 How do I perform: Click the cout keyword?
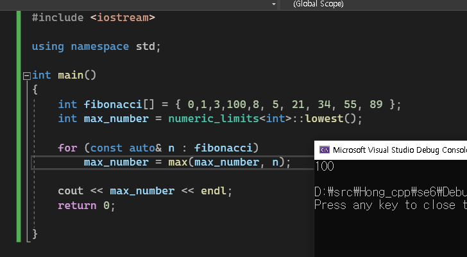tap(71, 191)
